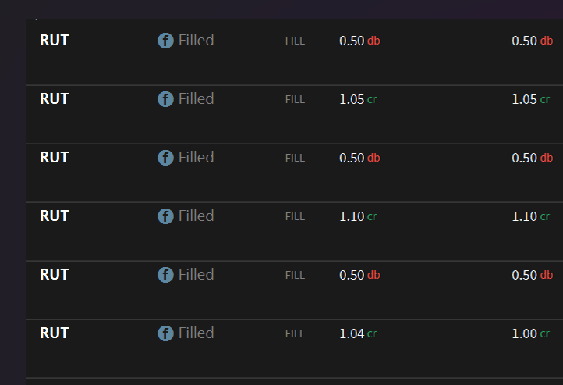
Task: Click the Filled status text in the 1.04 cr row
Action: tap(196, 333)
